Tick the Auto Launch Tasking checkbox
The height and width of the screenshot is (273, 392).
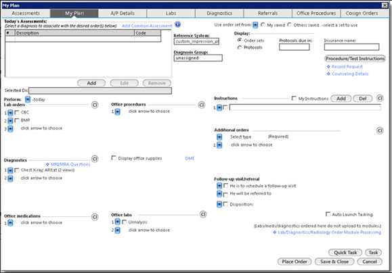tap(328, 214)
